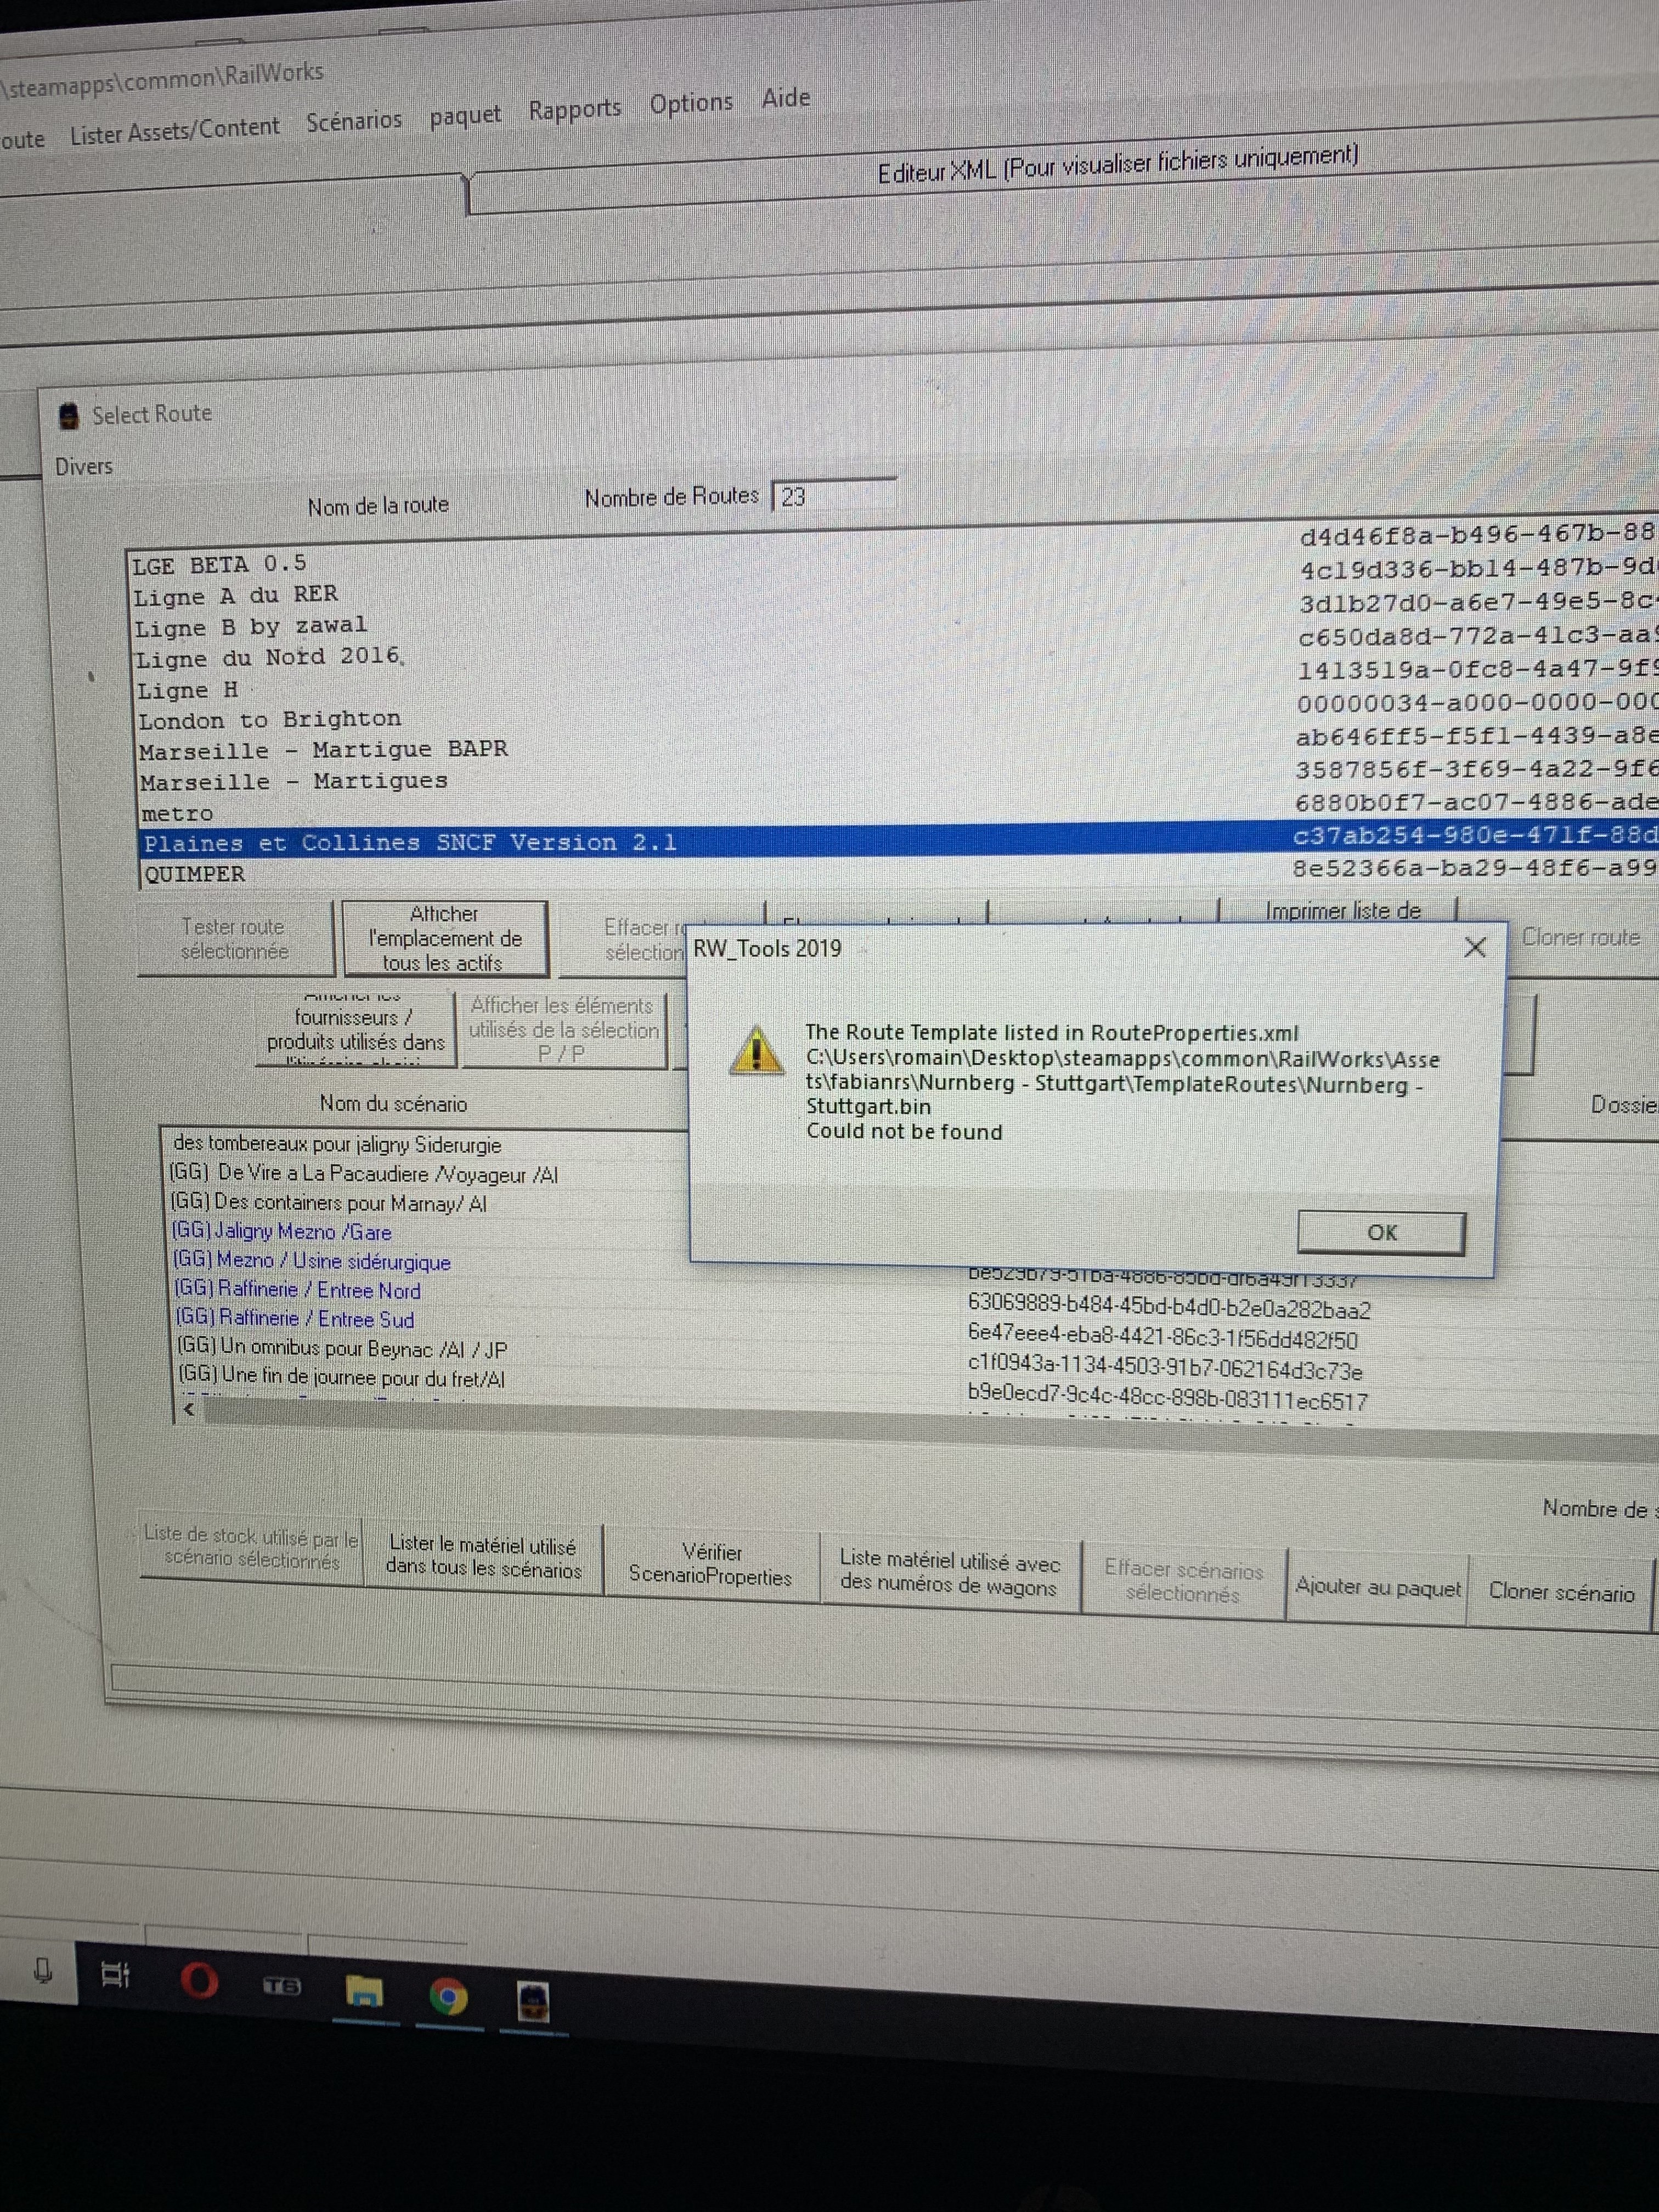The height and width of the screenshot is (2212, 1659).
Task: Select scenario De Vire a La Pacaudiere
Action: 364,1174
